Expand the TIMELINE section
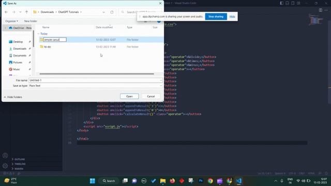The height and width of the screenshot is (186, 331). click(x=19, y=164)
